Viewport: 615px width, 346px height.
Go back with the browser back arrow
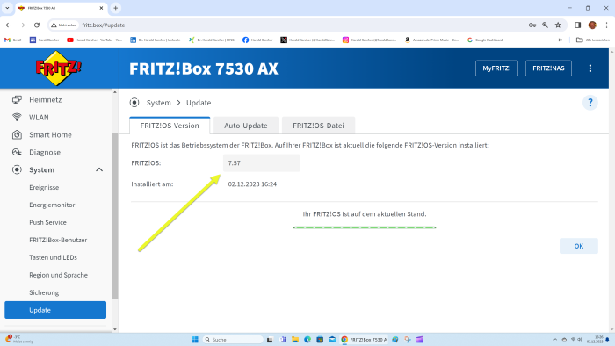tap(8, 25)
